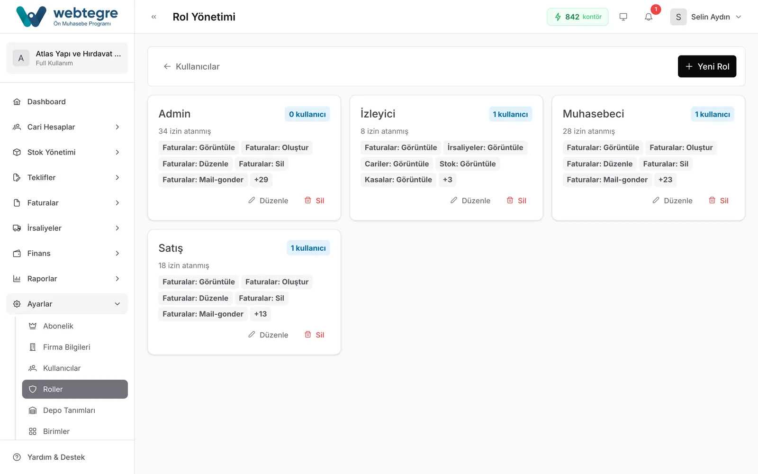Click the Roller shield icon
Image resolution: width=758 pixels, height=474 pixels.
click(33, 389)
